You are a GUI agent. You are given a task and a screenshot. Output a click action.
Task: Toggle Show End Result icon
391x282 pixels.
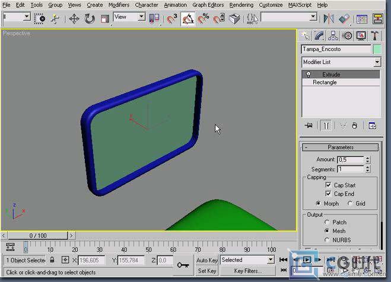point(326,125)
